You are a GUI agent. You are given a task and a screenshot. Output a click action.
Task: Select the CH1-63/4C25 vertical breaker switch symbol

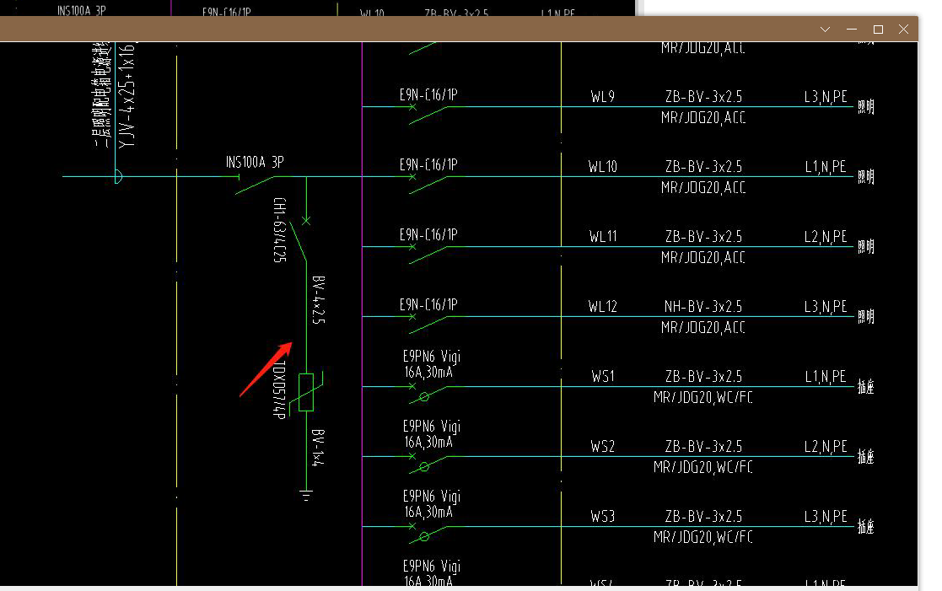click(x=299, y=239)
